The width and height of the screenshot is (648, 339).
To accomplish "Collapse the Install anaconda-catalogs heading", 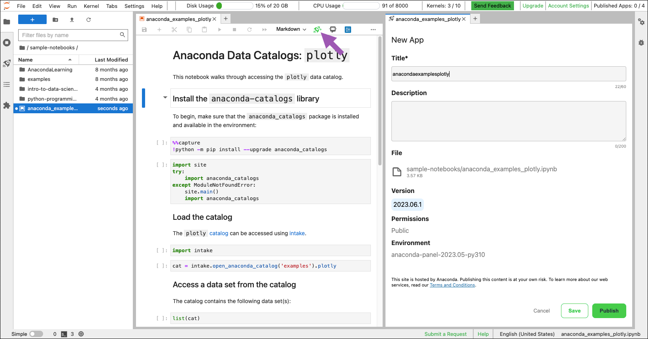I will [165, 97].
